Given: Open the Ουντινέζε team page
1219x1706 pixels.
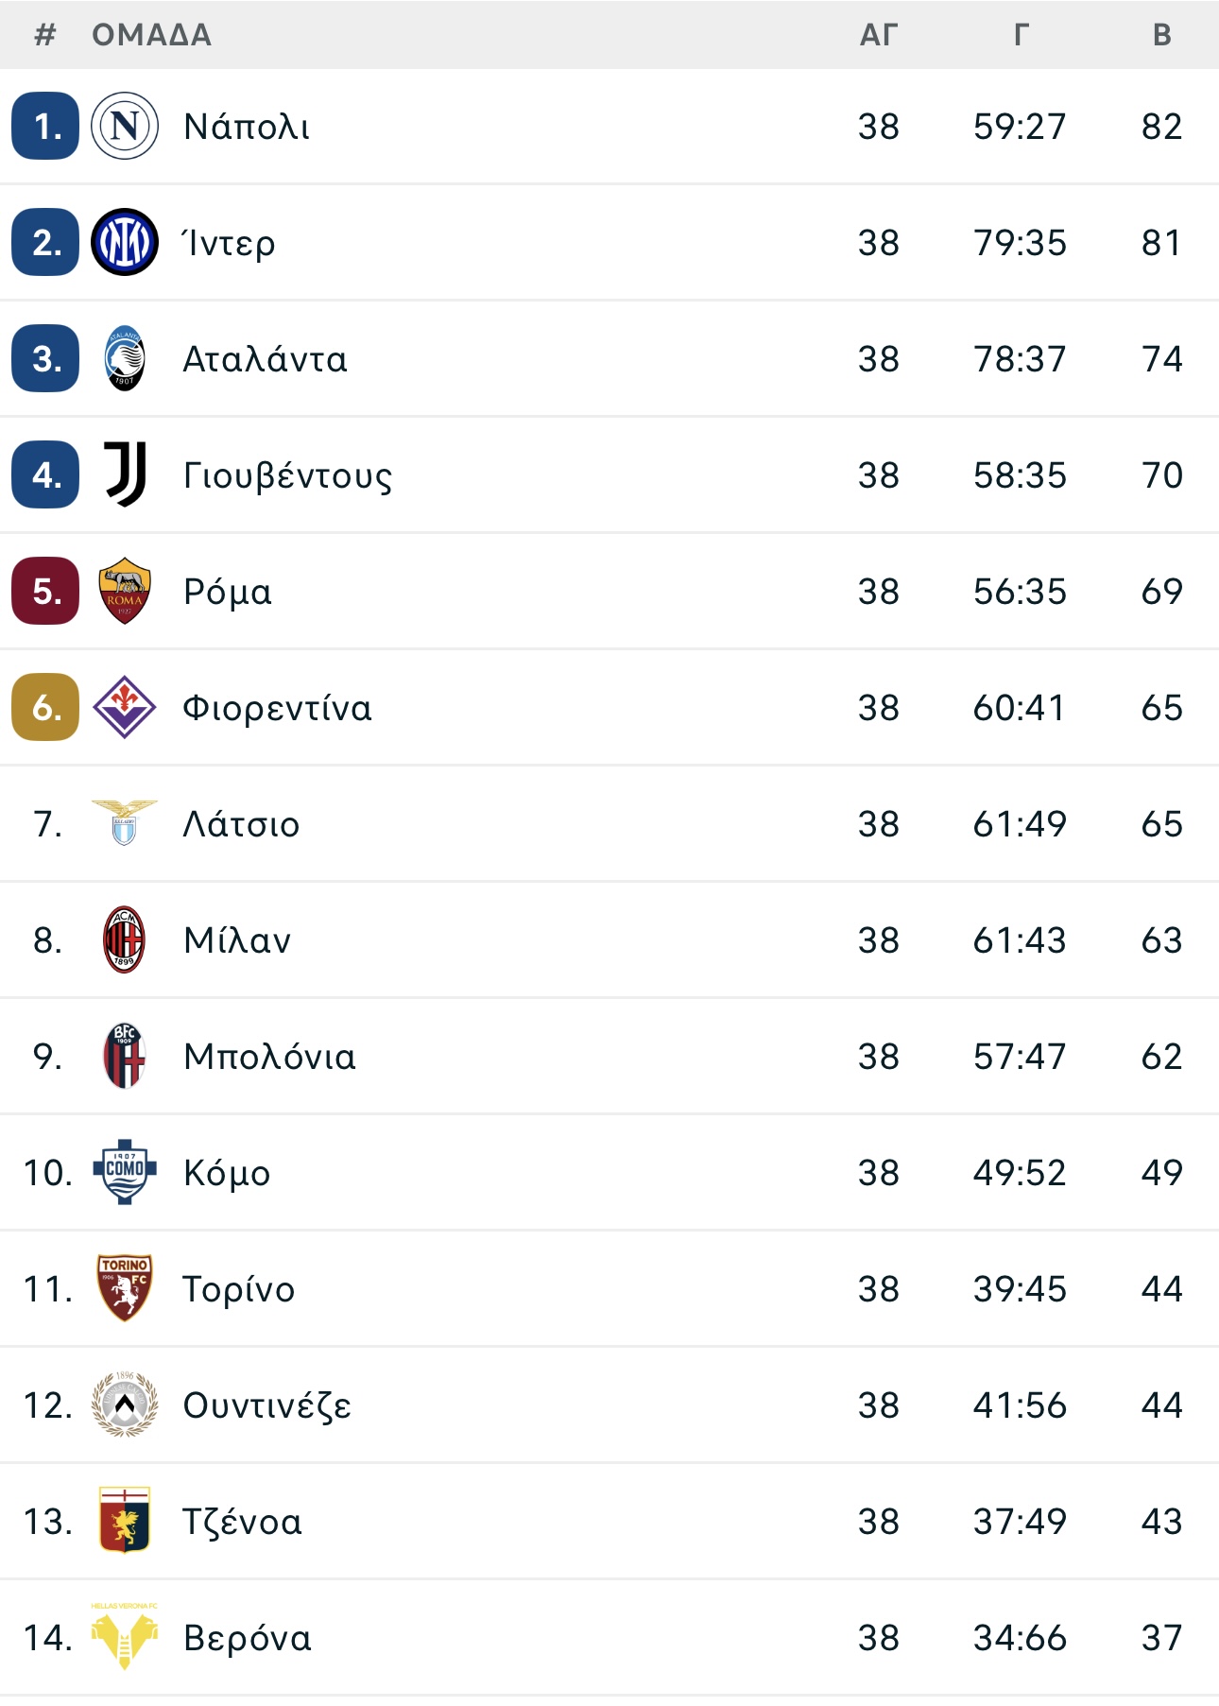Looking at the screenshot, I should [267, 1405].
